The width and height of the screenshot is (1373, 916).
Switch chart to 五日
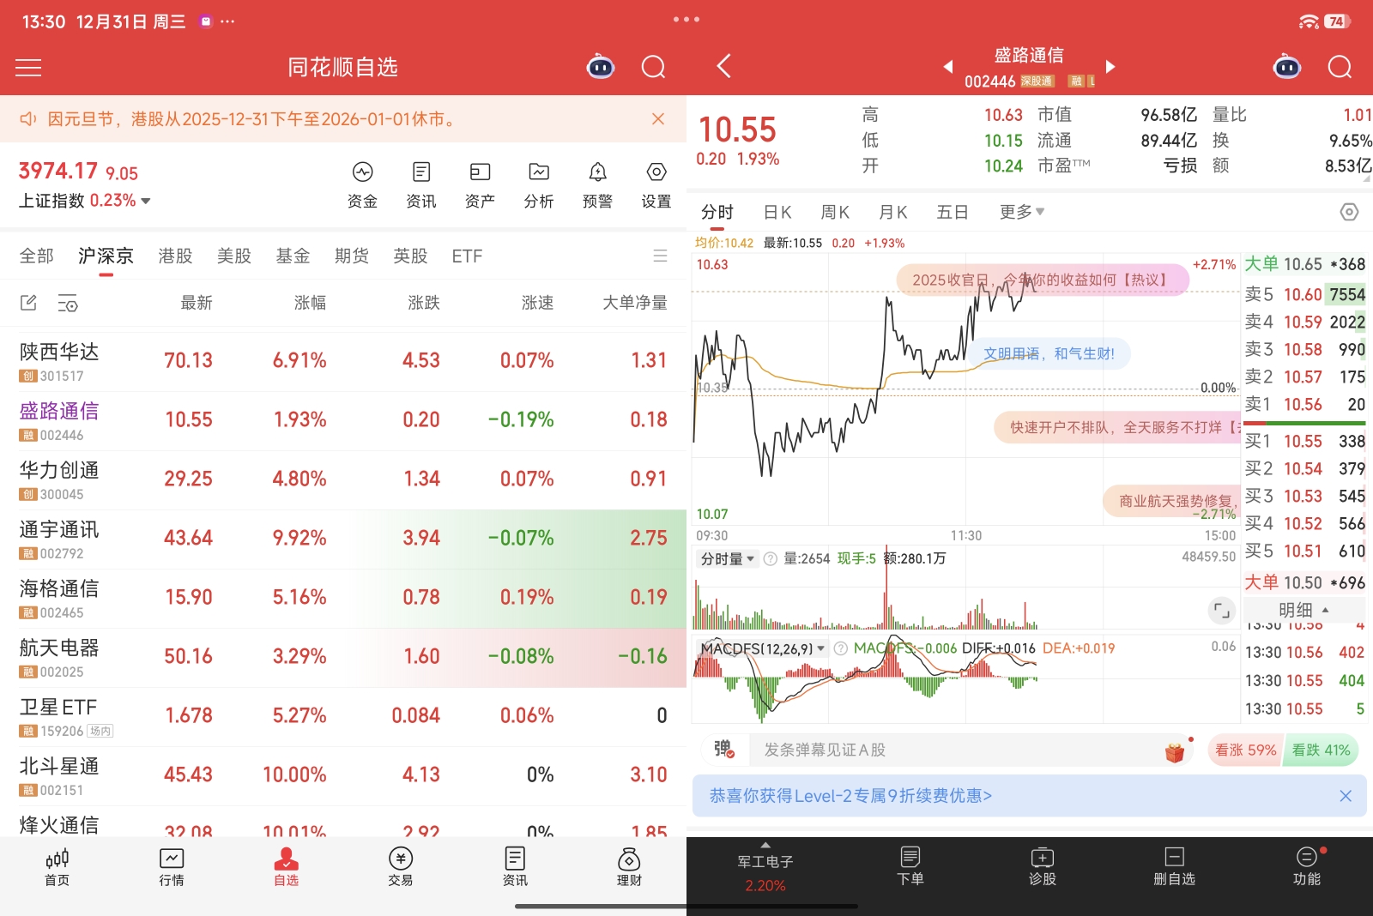[x=952, y=212]
